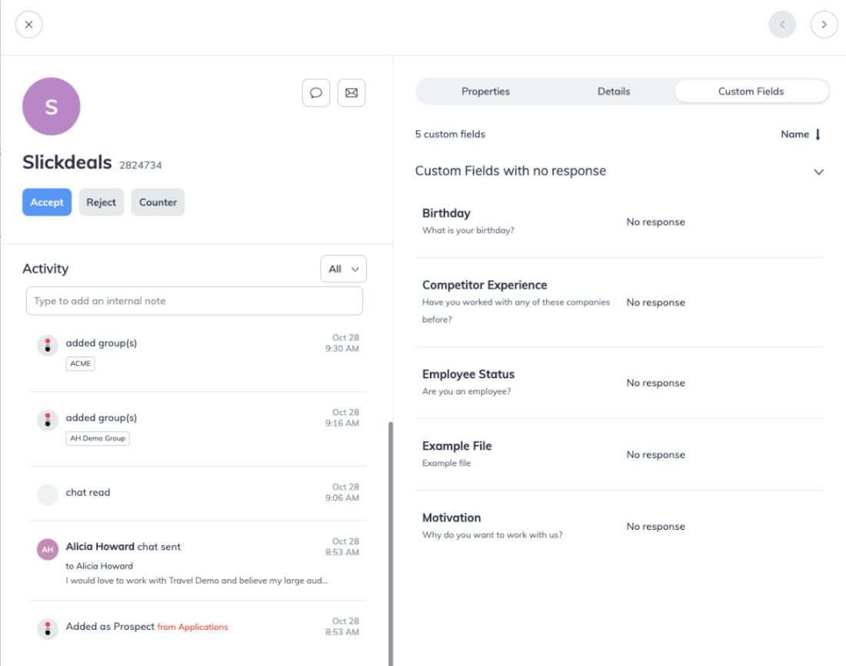Viewport: 846px width, 666px height.
Task: Open the Birthday custom field
Action: click(619, 221)
